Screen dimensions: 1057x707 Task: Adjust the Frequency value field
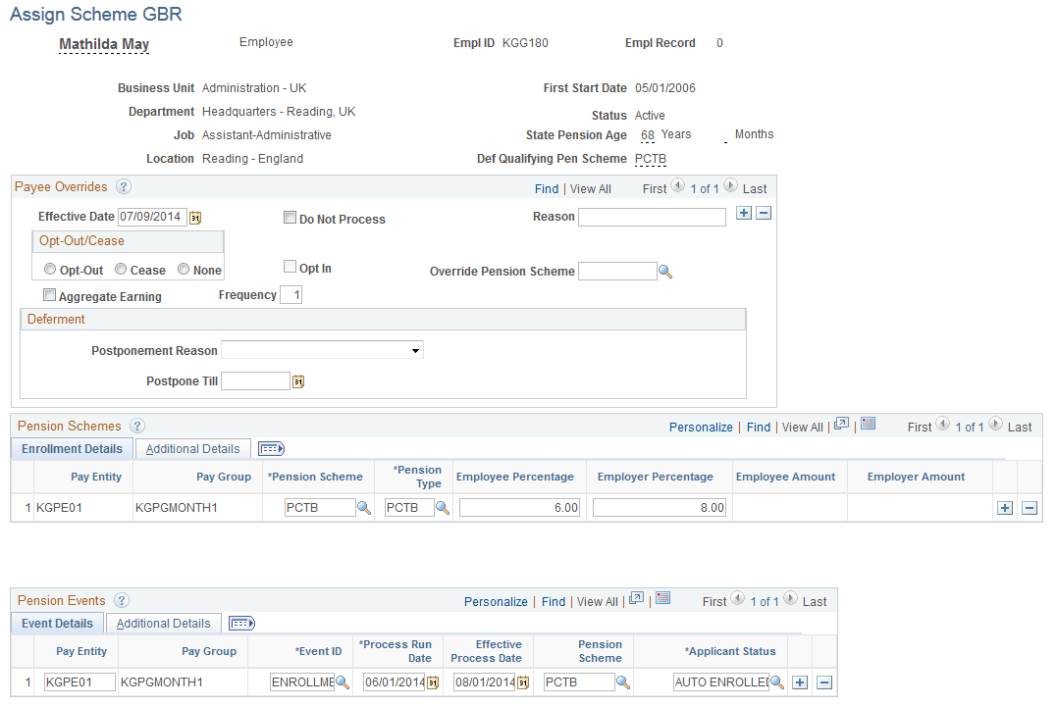291,293
